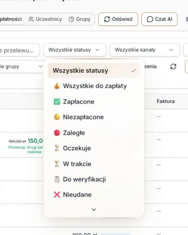Pick the Oczekuje status option
The width and height of the screenshot is (188, 235).
click(x=94, y=148)
